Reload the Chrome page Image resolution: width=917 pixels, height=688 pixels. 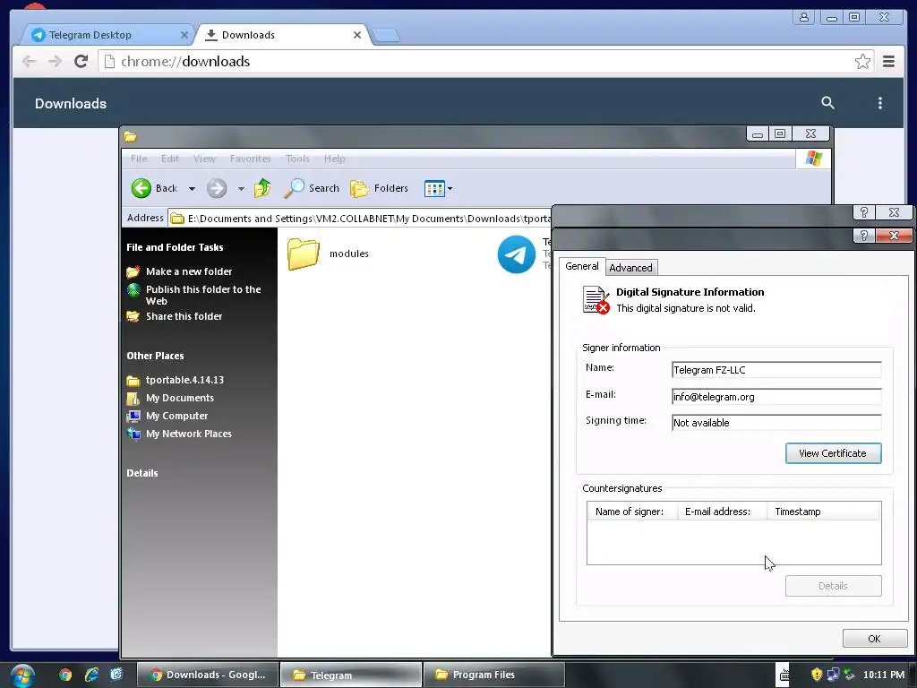[x=81, y=62]
